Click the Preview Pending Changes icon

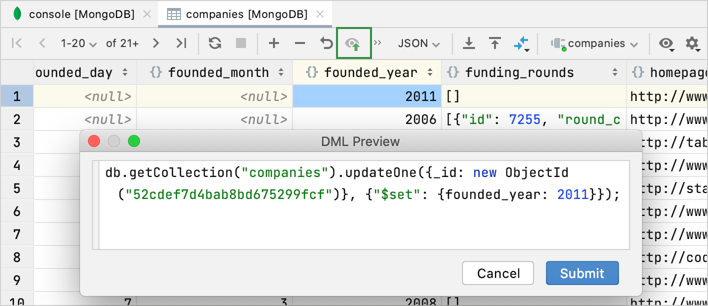point(354,43)
